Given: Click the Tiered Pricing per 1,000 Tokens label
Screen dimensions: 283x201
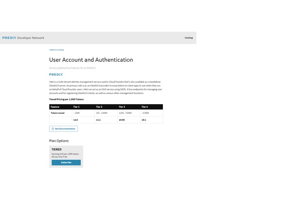Looking at the screenshot, I should (x=66, y=99).
